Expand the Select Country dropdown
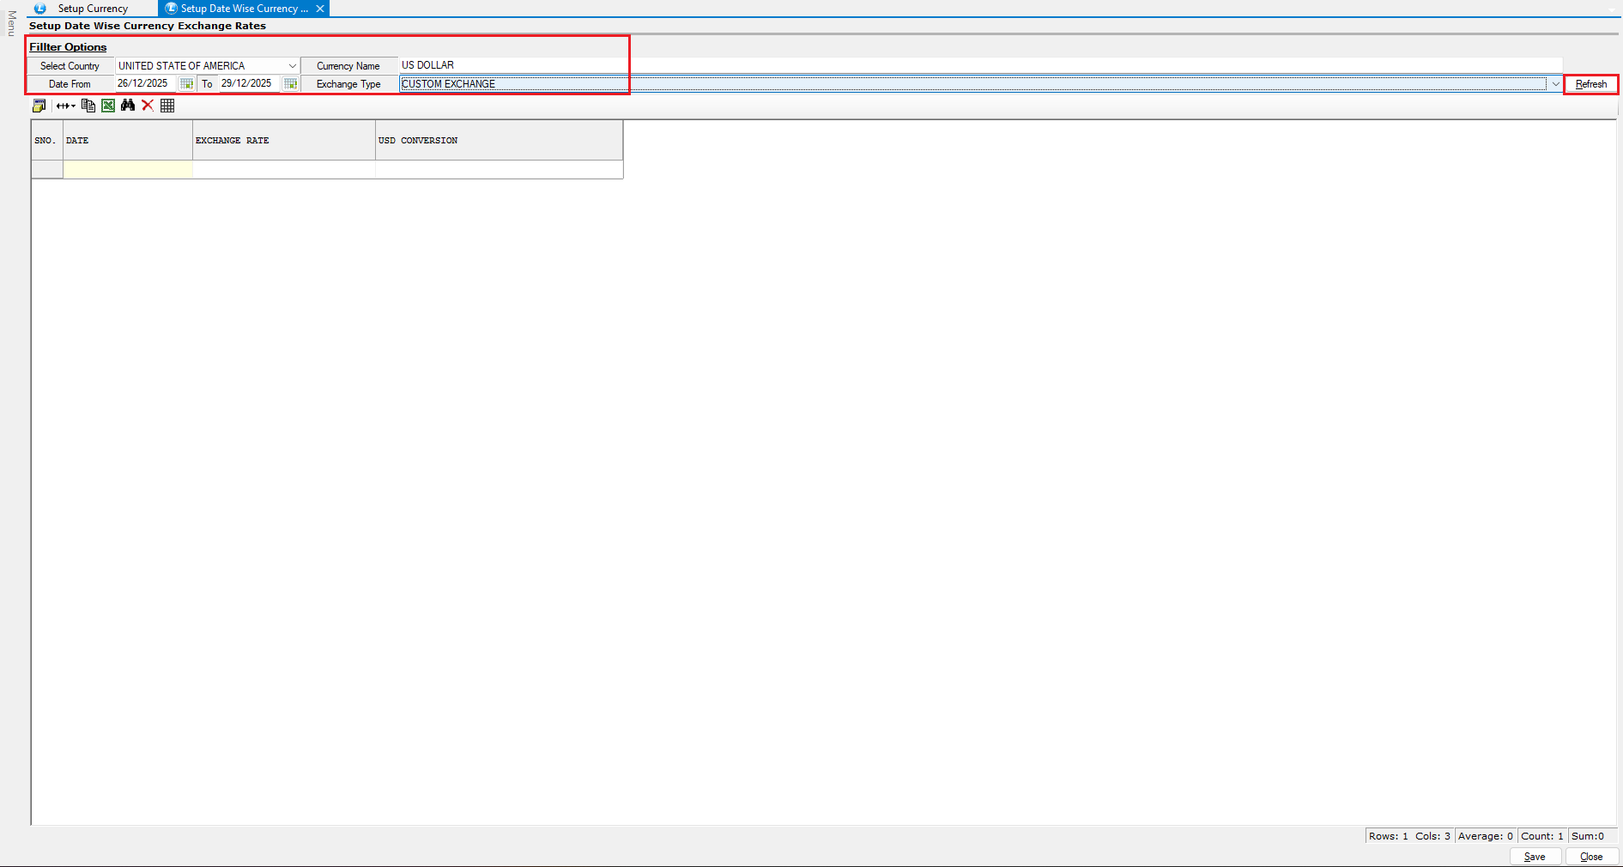Image resolution: width=1623 pixels, height=867 pixels. point(292,66)
